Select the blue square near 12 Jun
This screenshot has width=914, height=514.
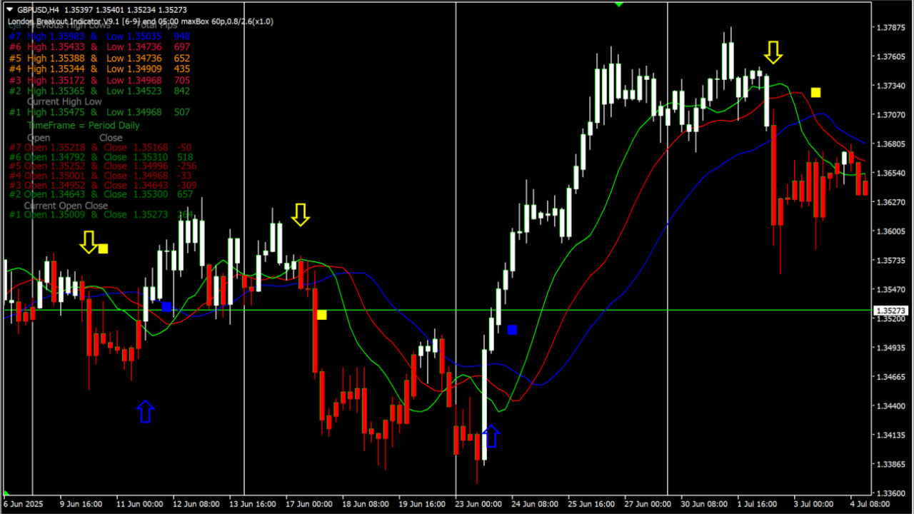pyautogui.click(x=166, y=306)
